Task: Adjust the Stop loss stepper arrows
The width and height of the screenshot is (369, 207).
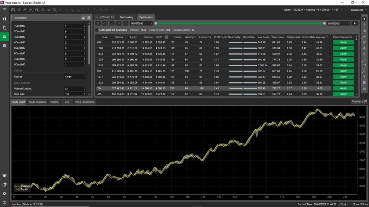Action: click(84, 94)
